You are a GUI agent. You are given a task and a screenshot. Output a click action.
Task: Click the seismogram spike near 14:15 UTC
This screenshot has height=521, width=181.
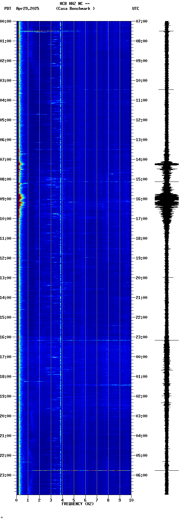(x=167, y=164)
